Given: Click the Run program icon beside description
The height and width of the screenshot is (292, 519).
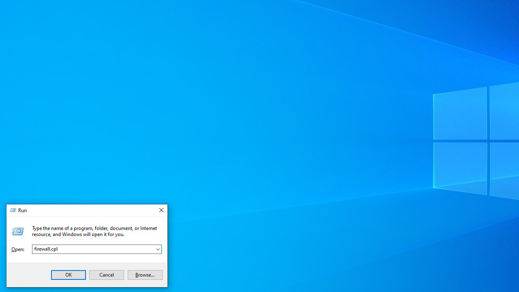Looking at the screenshot, I should 17,231.
